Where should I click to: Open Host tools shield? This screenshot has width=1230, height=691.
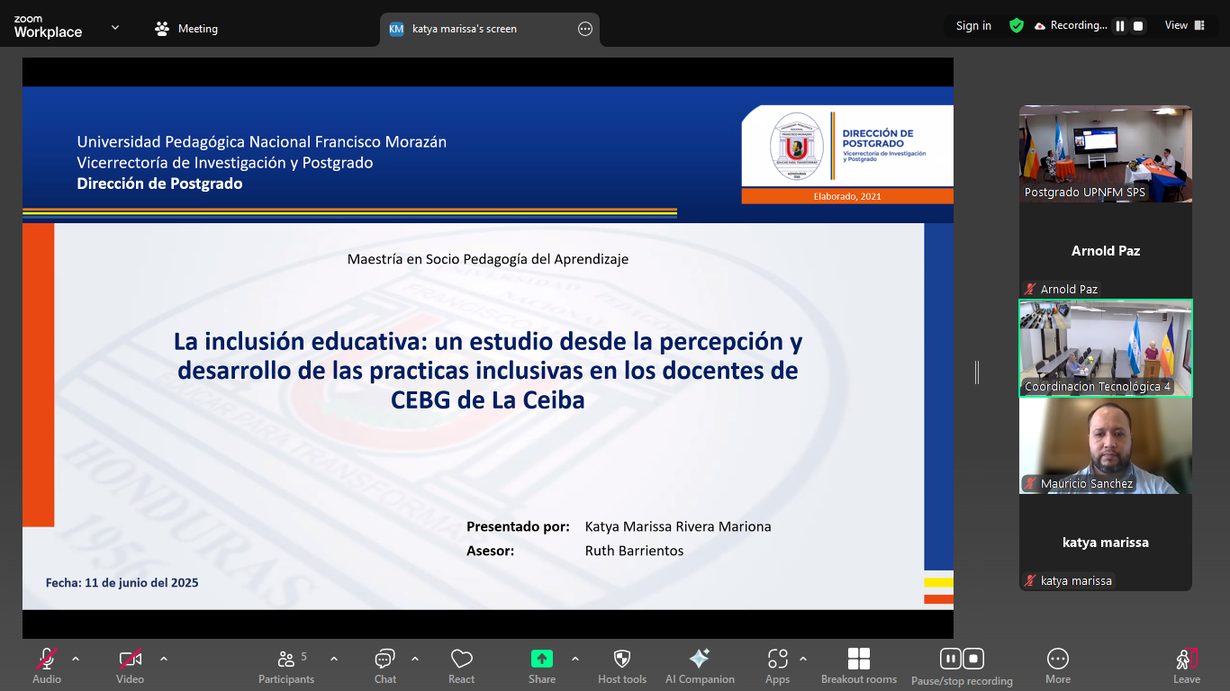click(622, 666)
